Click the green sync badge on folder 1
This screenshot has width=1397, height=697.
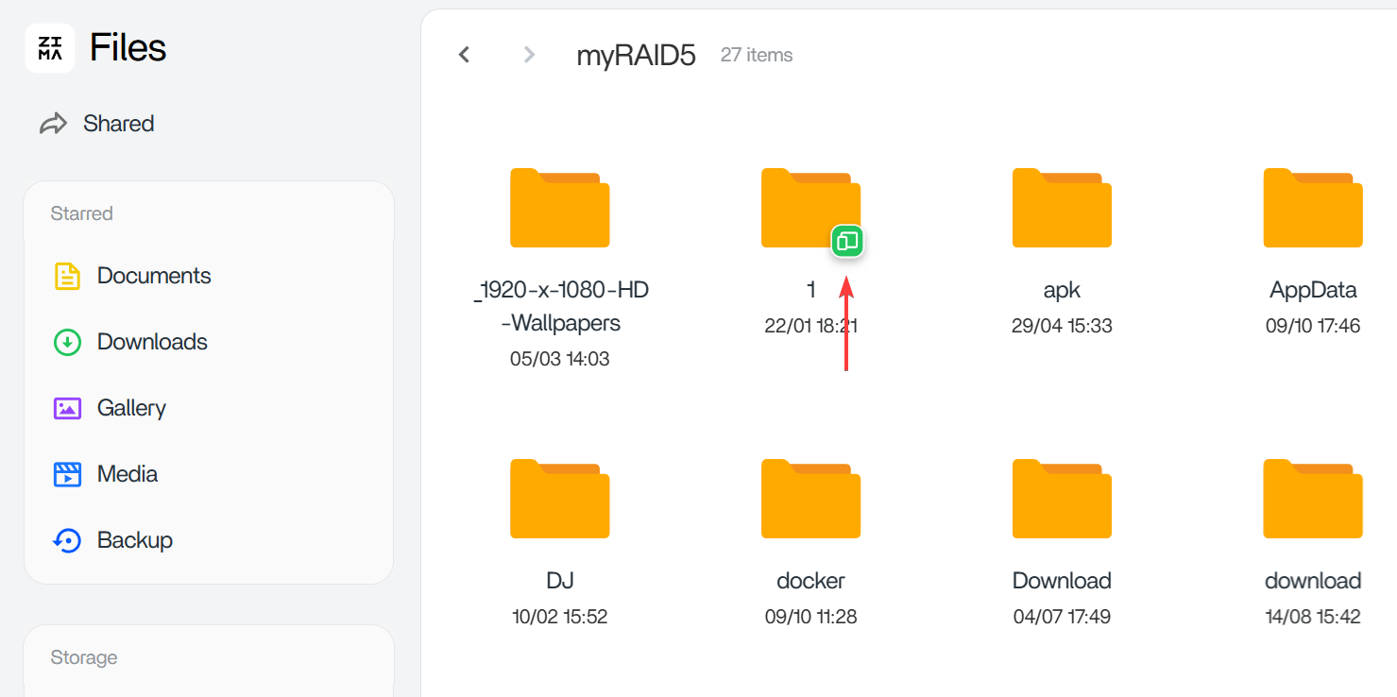click(x=847, y=242)
